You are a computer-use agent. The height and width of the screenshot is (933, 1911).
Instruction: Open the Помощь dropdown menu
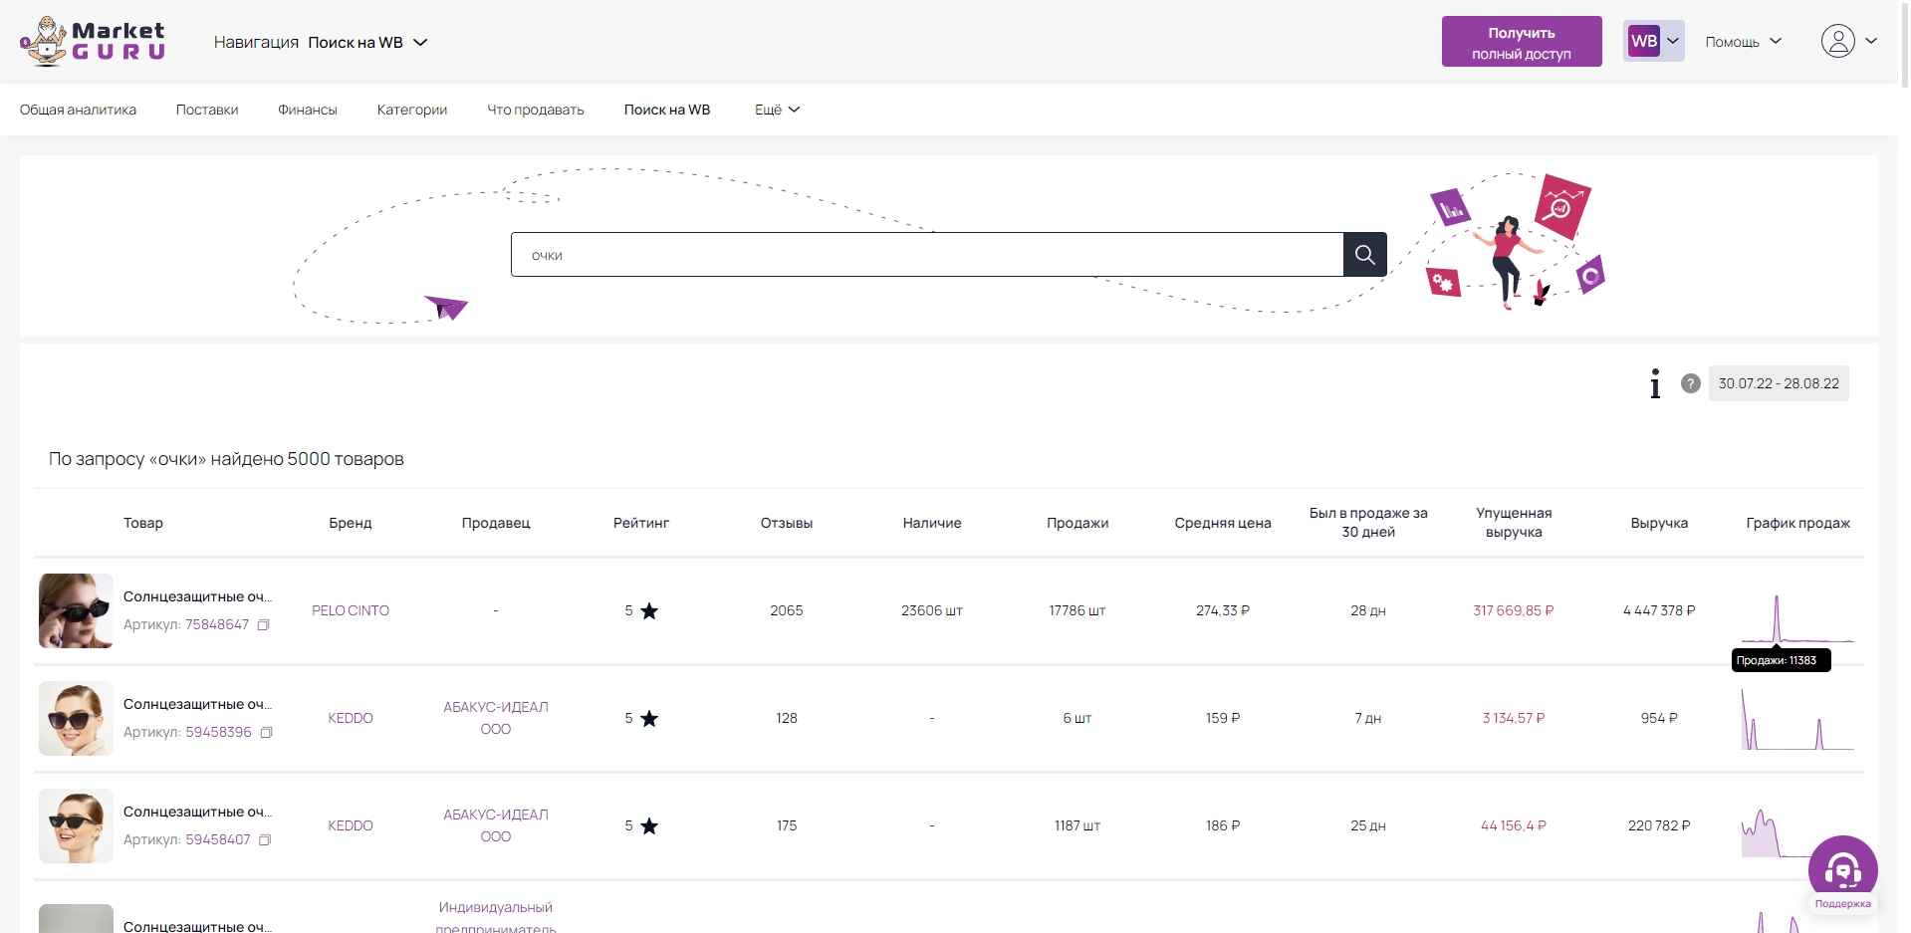(x=1743, y=42)
